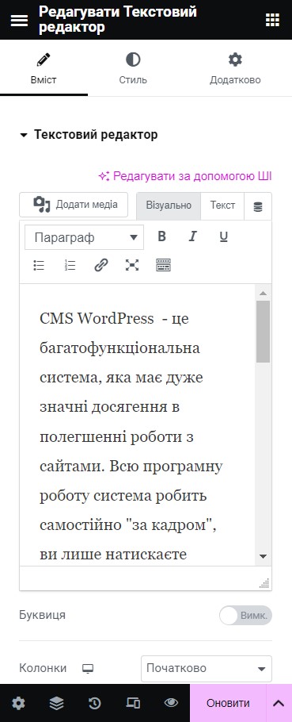
Task: Open the Колонки dropdown
Action: [x=207, y=669]
